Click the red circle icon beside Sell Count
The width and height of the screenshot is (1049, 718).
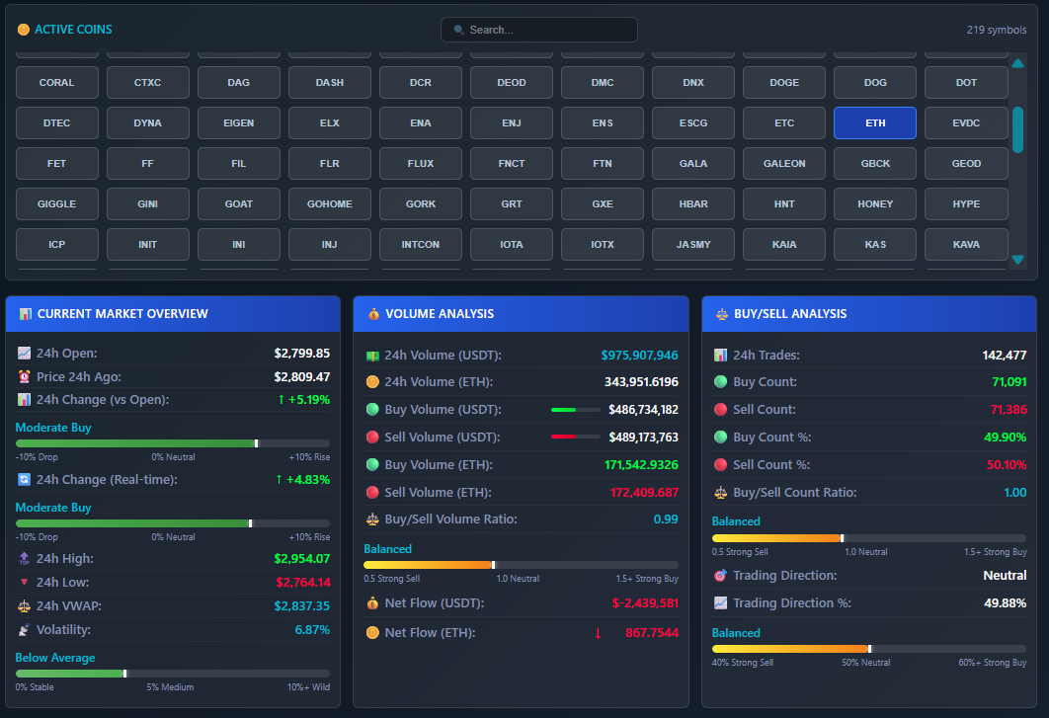(722, 409)
